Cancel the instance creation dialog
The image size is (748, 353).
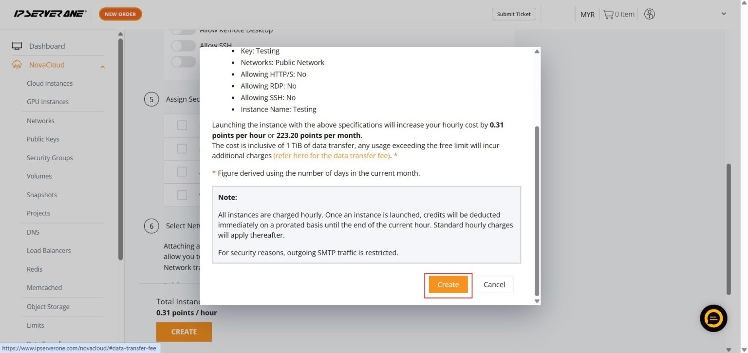494,284
